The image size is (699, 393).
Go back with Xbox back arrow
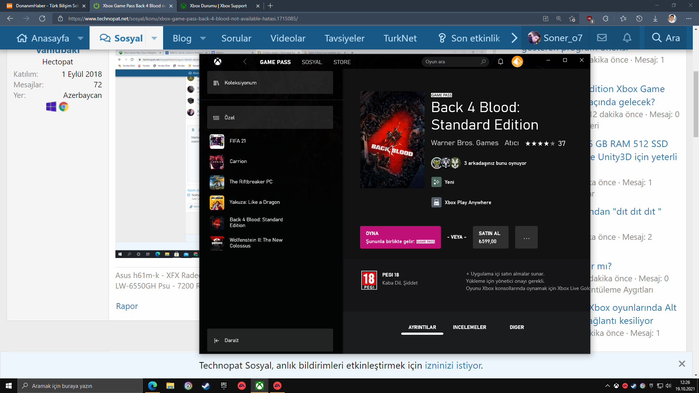point(245,62)
